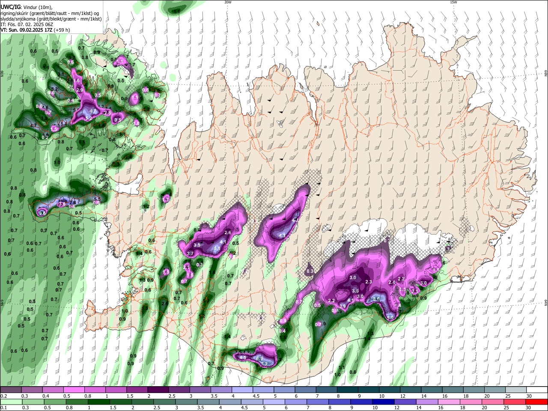Click the '2.8' value on the map
The image size is (548, 411).
108,113
